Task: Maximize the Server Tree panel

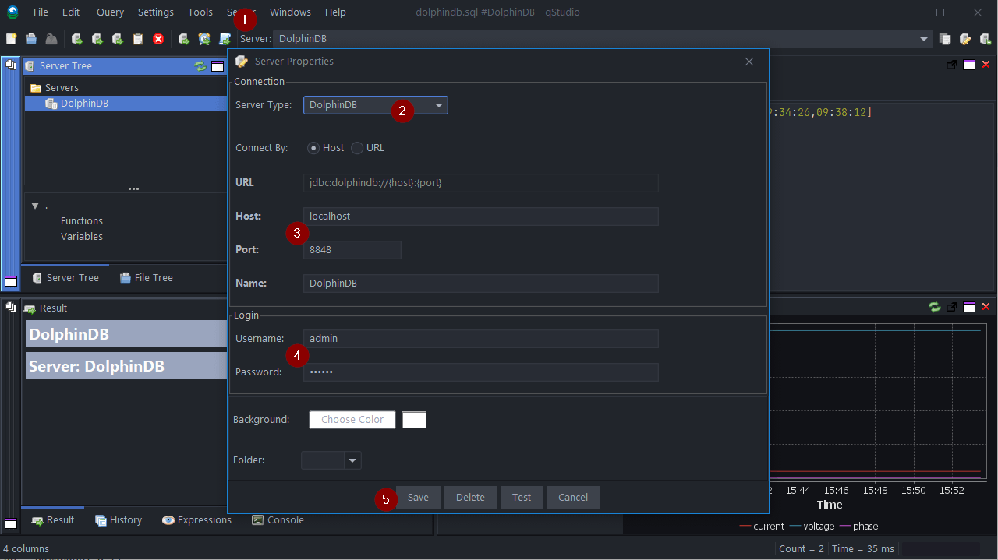Action: point(218,66)
